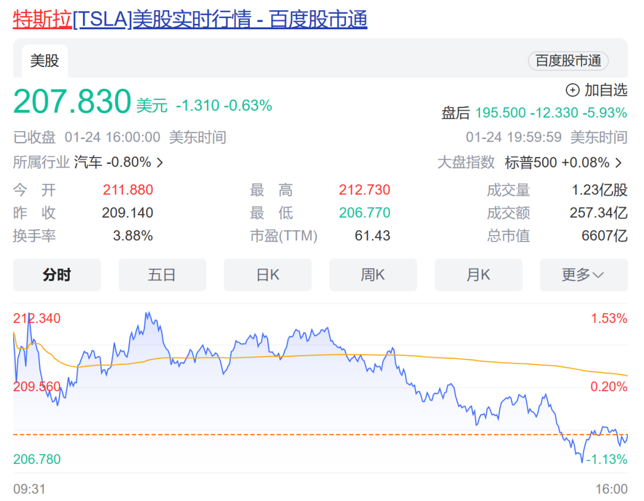644x501 pixels.
Task: Click the 百度股市通 pill button
Action: pyautogui.click(x=568, y=61)
